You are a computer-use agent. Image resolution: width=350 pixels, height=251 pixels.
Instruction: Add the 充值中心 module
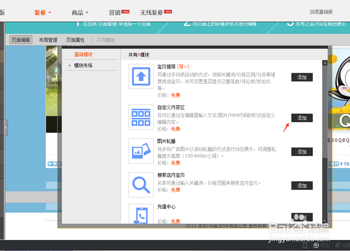(302, 217)
